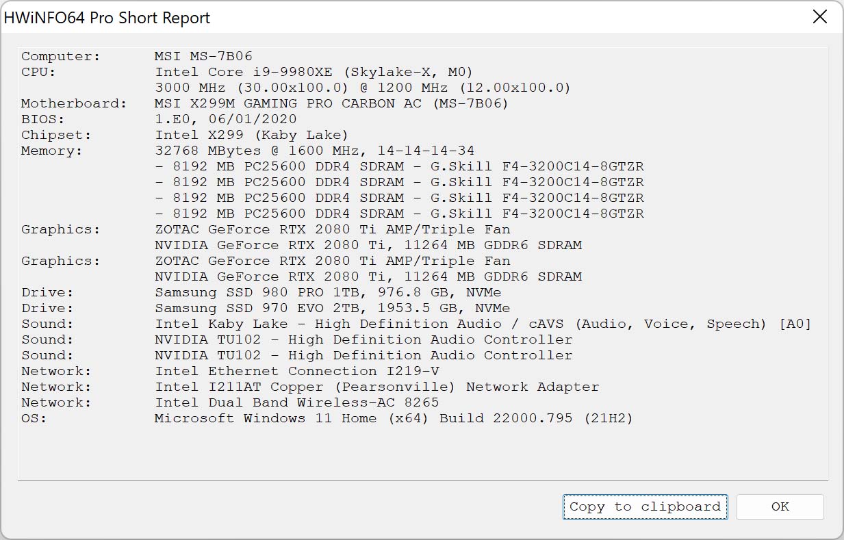Click the MSI MS-7B06 computer name text
The image size is (844, 540).
(x=203, y=57)
